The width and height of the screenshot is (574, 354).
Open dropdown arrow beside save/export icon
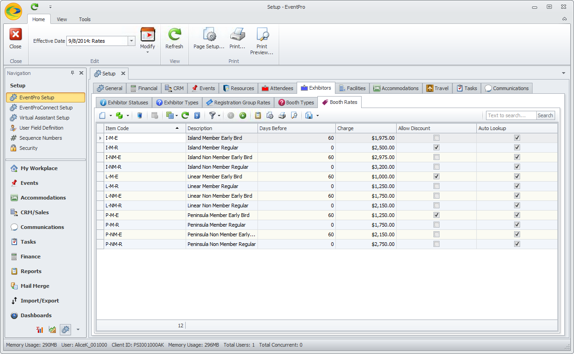pos(317,116)
